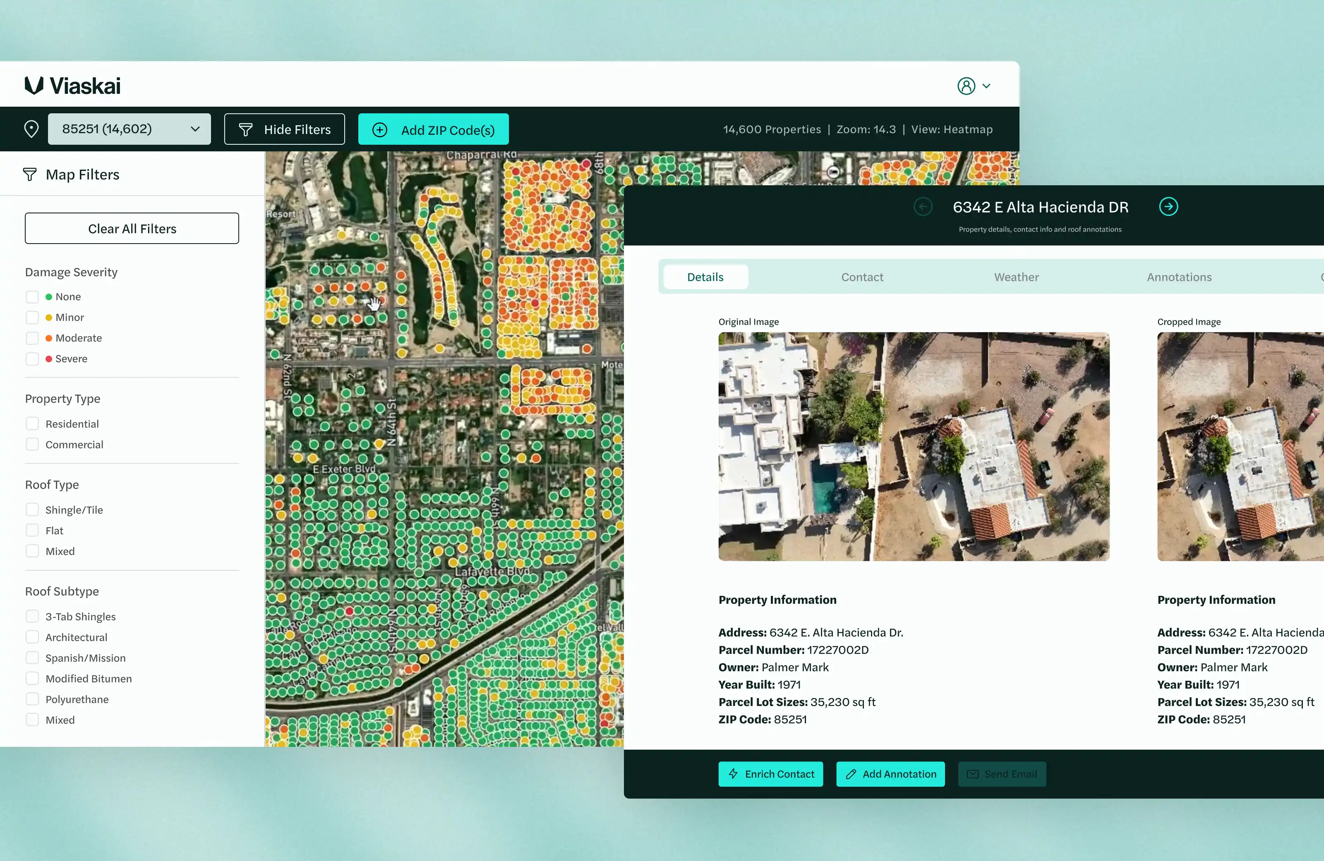The height and width of the screenshot is (861, 1324).
Task: Enable the None damage severity checkbox
Action: click(32, 297)
